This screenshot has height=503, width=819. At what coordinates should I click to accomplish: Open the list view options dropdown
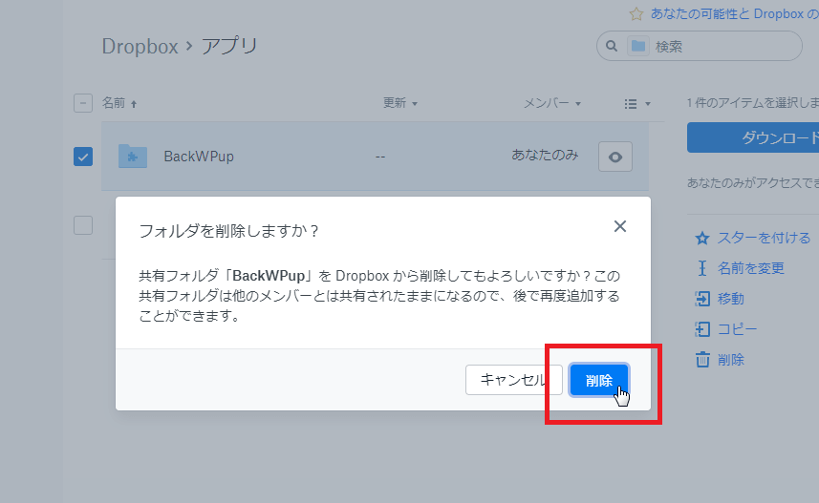pyautogui.click(x=636, y=103)
